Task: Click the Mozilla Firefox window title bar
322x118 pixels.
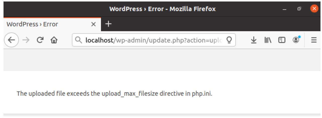Action: [162, 9]
